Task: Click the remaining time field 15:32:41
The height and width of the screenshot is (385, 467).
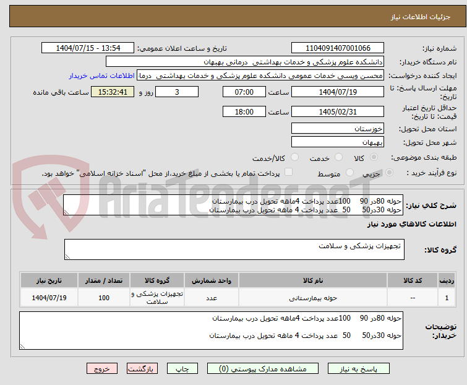Action: pos(113,92)
